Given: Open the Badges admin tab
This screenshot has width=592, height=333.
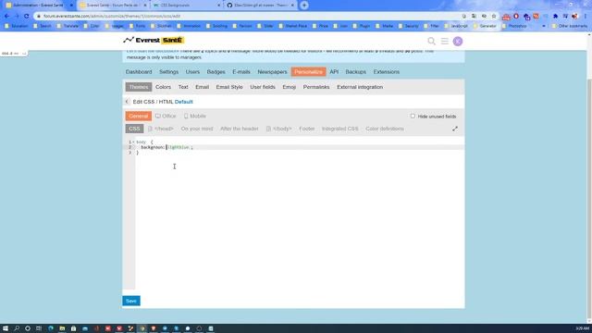Looking at the screenshot, I should (216, 72).
